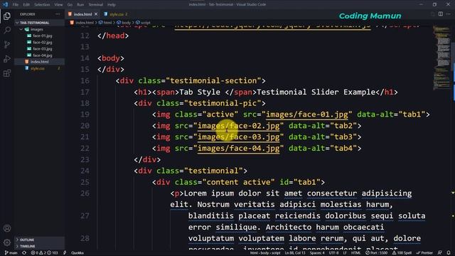Click the Explorer more actions ellipsis
The width and height of the screenshot is (455, 256).
[x=58, y=14]
